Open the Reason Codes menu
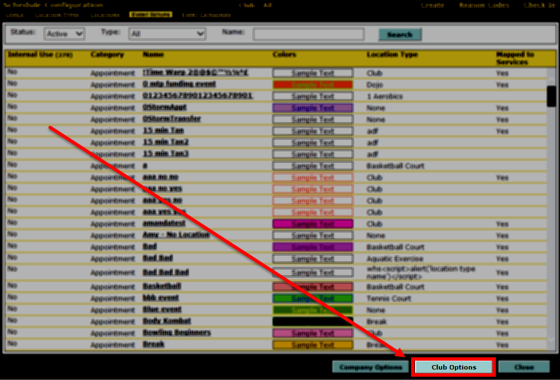The height and width of the screenshot is (380, 560). pyautogui.click(x=483, y=5)
